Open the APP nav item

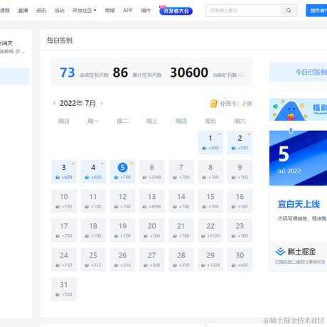128,11
